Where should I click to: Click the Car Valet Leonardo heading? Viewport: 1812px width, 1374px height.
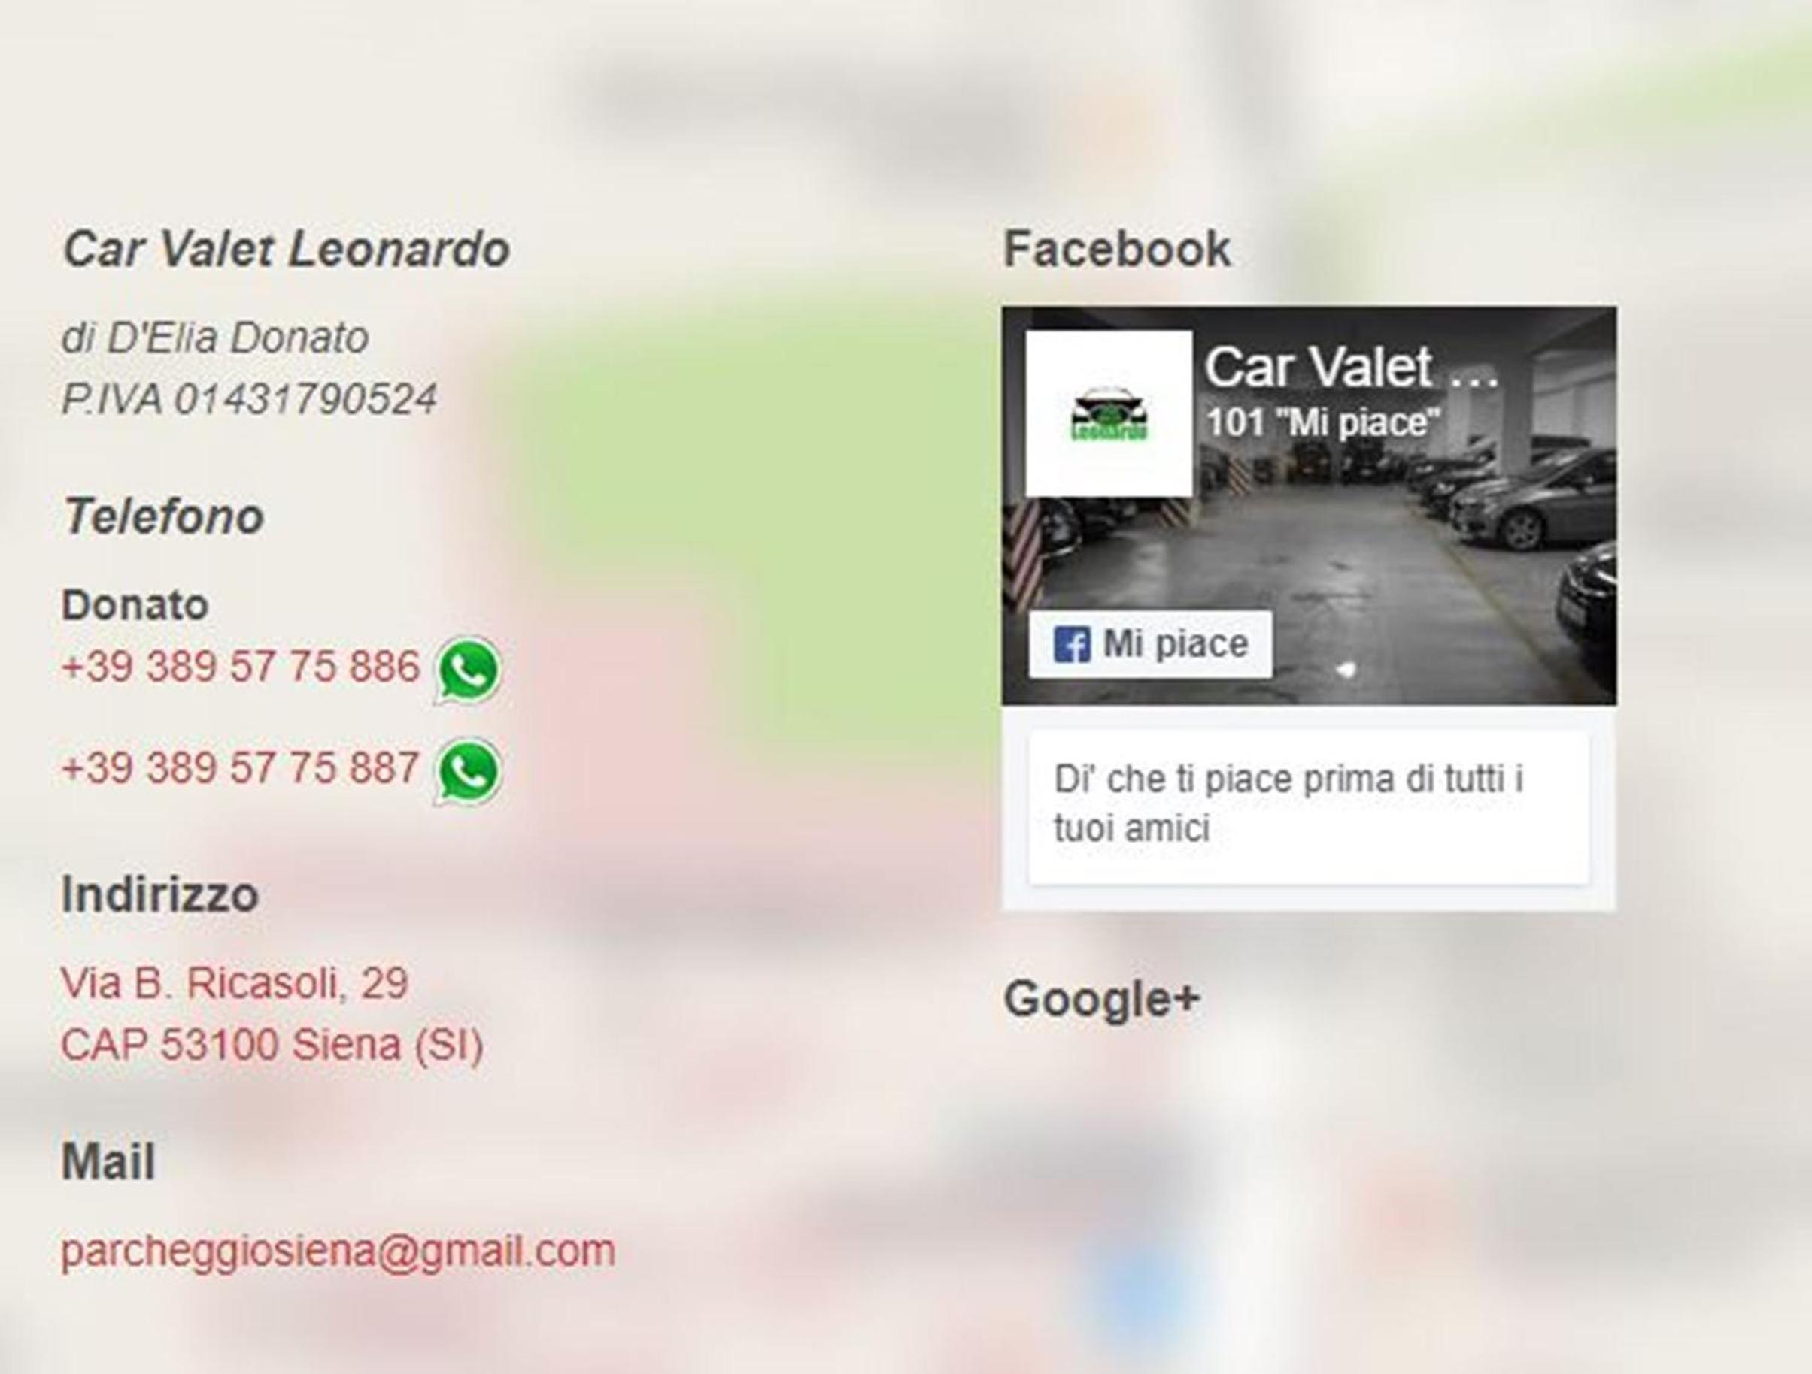(x=286, y=249)
